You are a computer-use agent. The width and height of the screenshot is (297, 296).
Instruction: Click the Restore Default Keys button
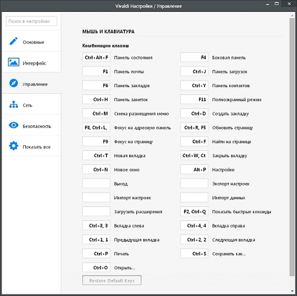coord(112,280)
